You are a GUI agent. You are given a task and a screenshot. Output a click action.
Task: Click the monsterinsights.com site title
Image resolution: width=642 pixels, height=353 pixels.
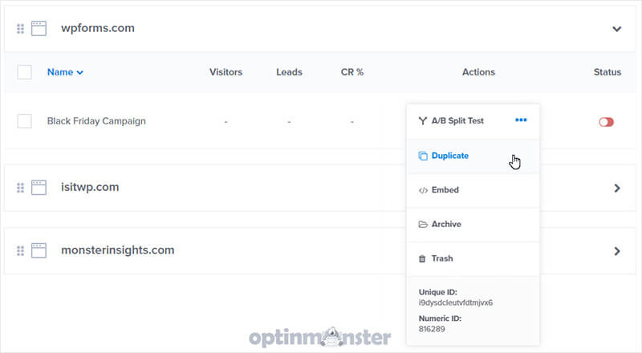tap(118, 250)
